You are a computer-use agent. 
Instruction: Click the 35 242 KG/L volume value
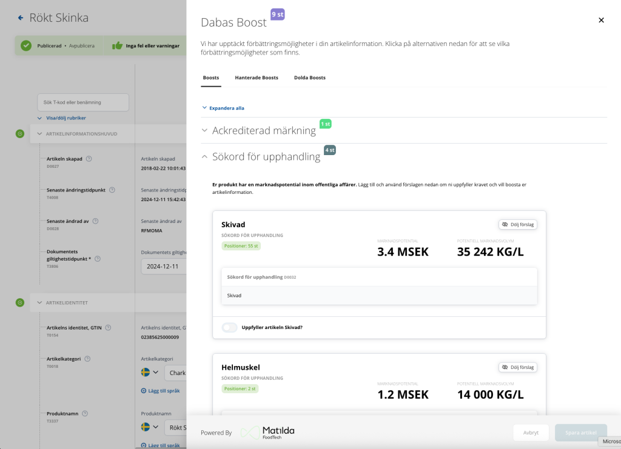point(490,252)
